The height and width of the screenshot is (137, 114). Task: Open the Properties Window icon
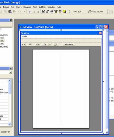(x=47, y=12)
